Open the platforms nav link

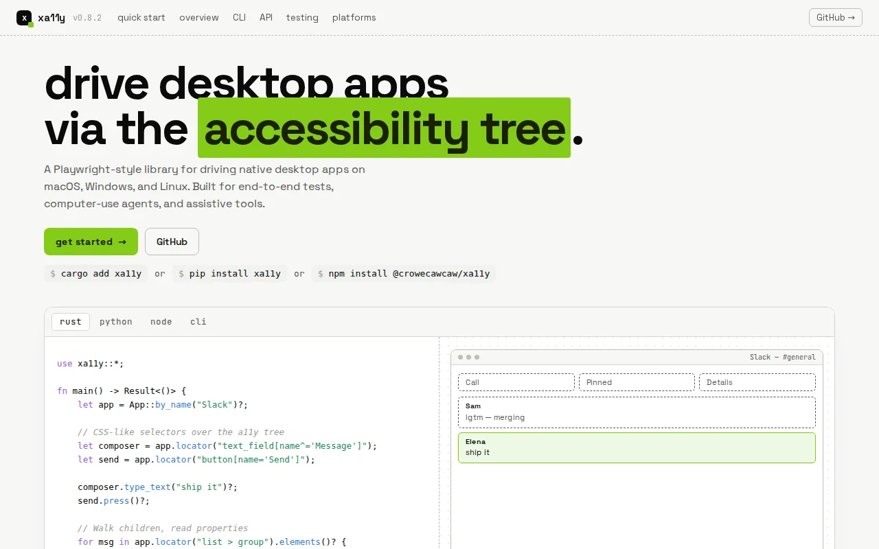click(x=354, y=18)
